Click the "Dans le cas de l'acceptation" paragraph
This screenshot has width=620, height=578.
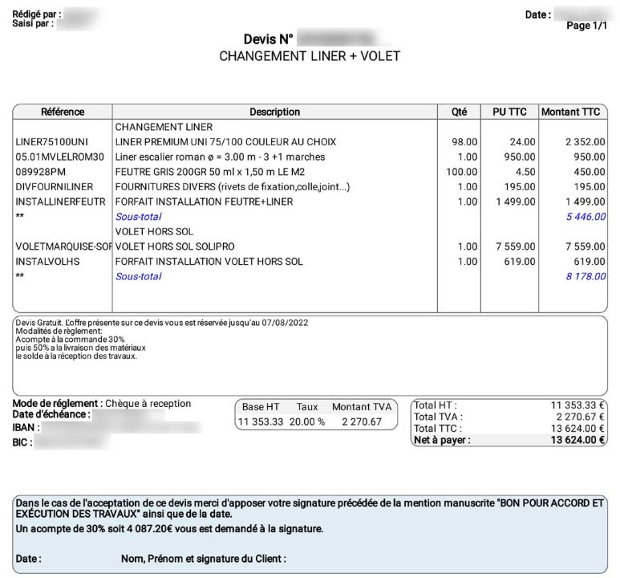click(310, 509)
